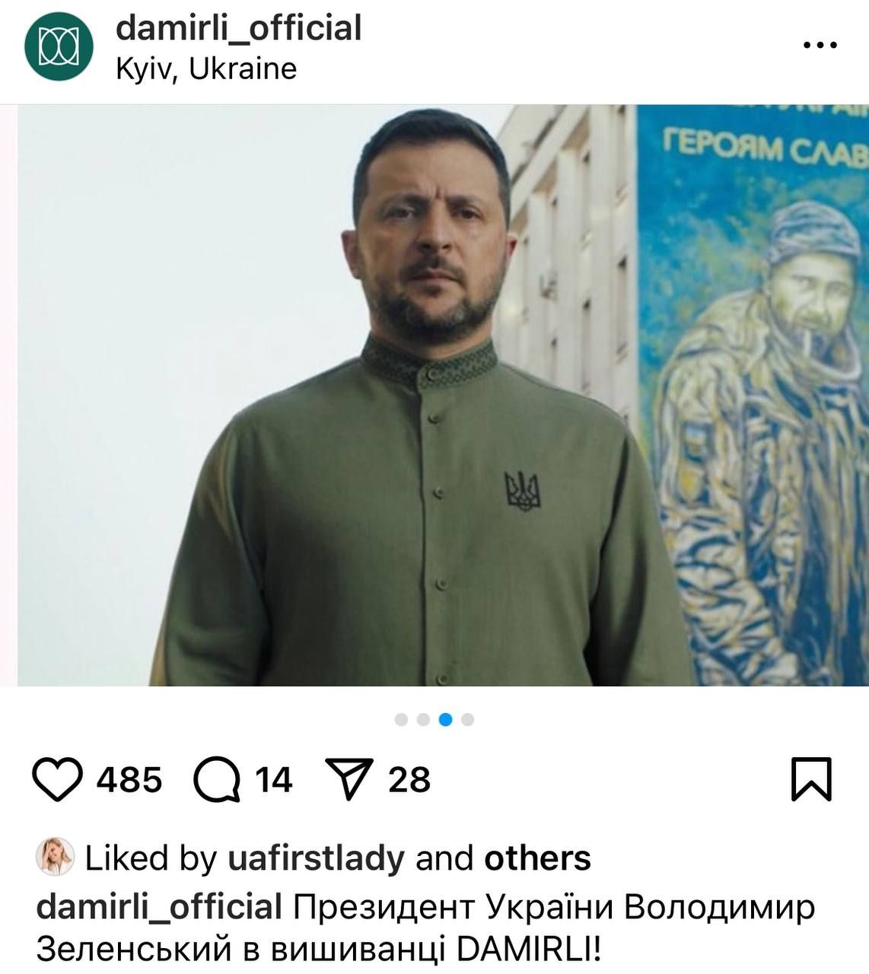The image size is (869, 974).
Task: View the 28 shares count
Action: pos(409,780)
